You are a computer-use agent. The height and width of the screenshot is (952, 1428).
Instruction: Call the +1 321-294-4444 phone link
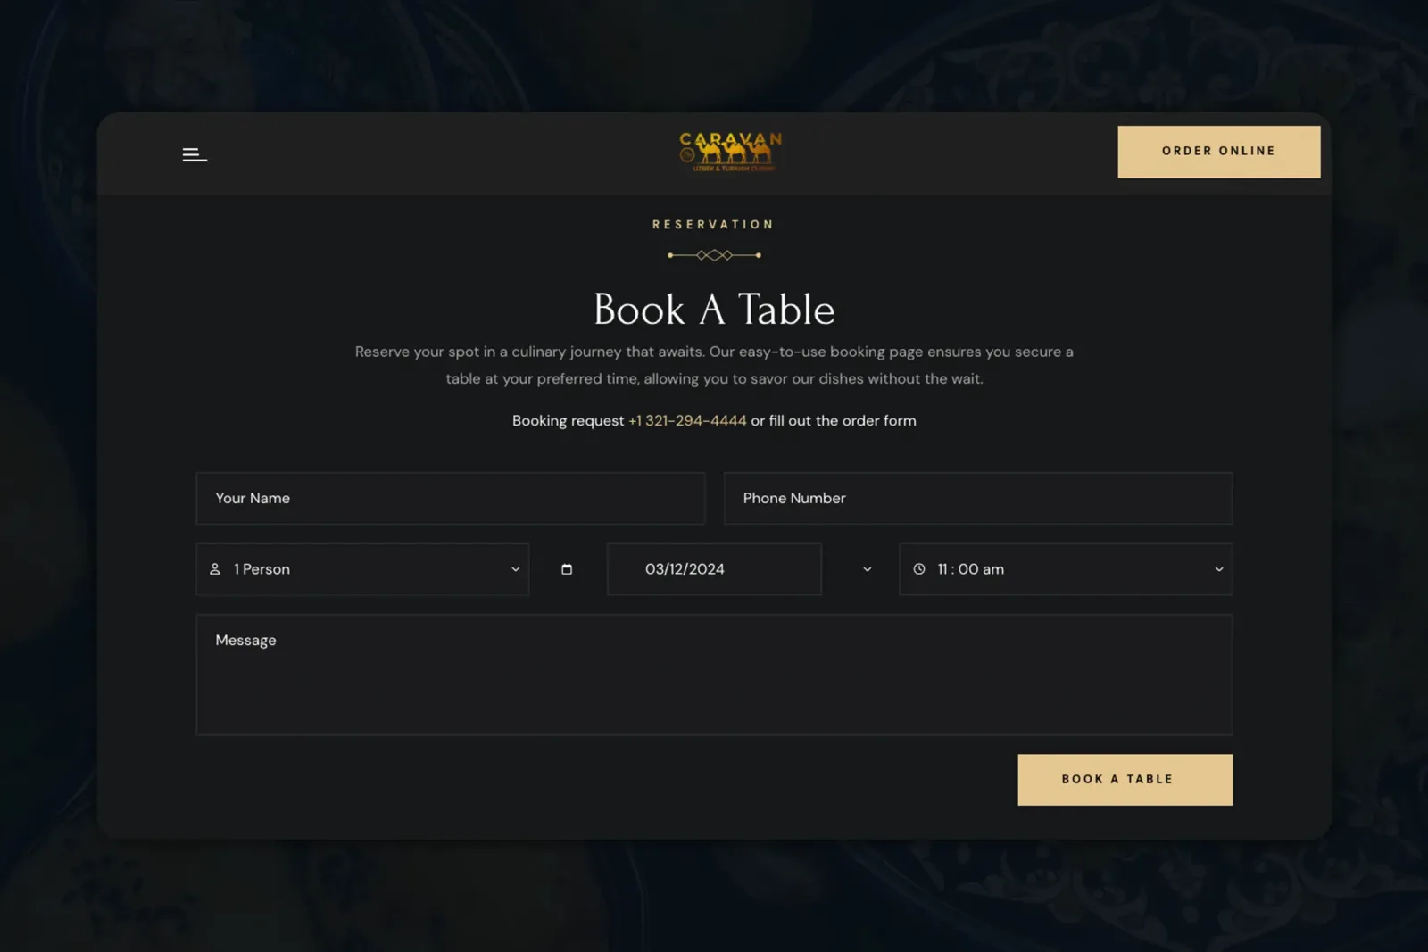pos(687,420)
